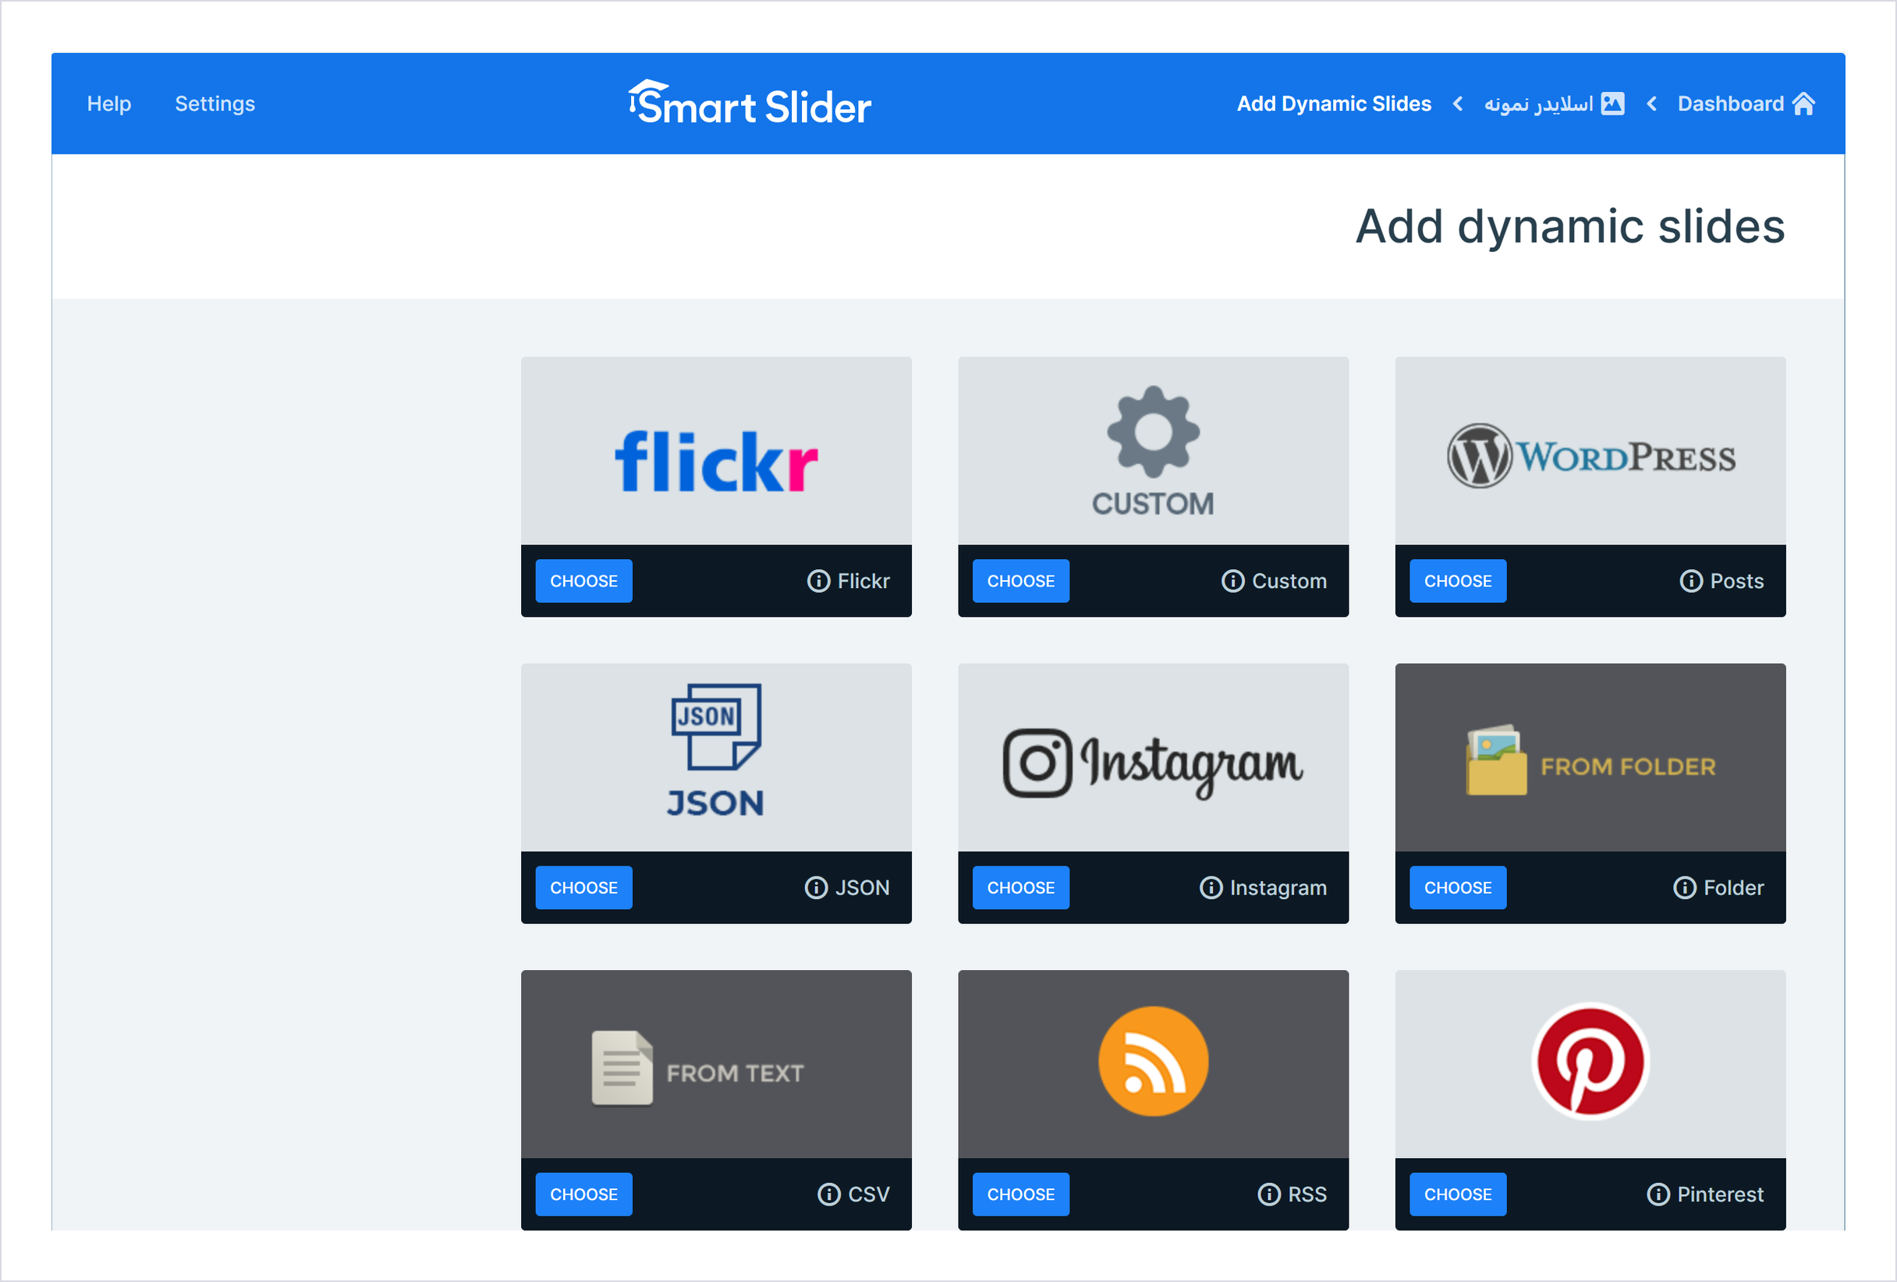Open the info icon beside RSS
1897x1282 pixels.
tap(1268, 1195)
